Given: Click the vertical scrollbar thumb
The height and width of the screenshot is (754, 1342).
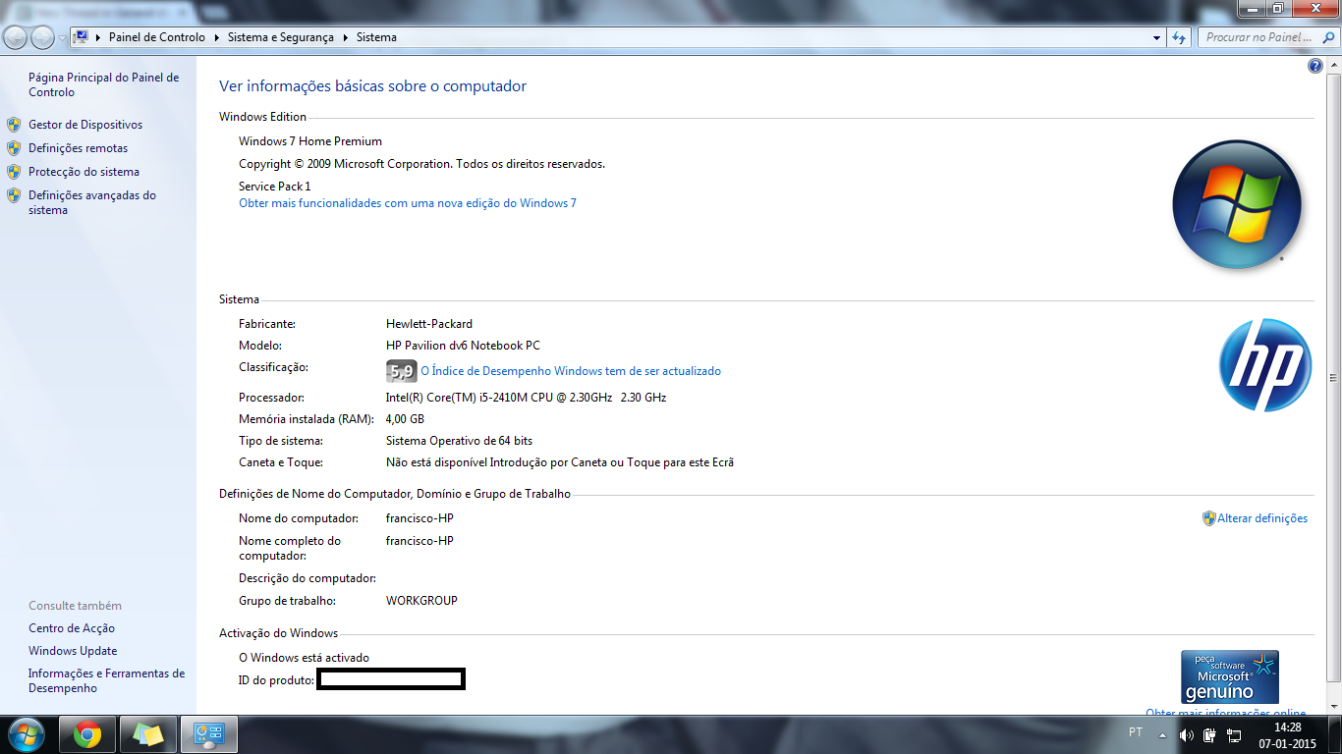Looking at the screenshot, I should pos(1333,378).
